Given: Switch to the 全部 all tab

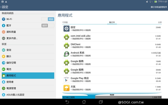Looking at the screenshot, I should click(160, 22).
